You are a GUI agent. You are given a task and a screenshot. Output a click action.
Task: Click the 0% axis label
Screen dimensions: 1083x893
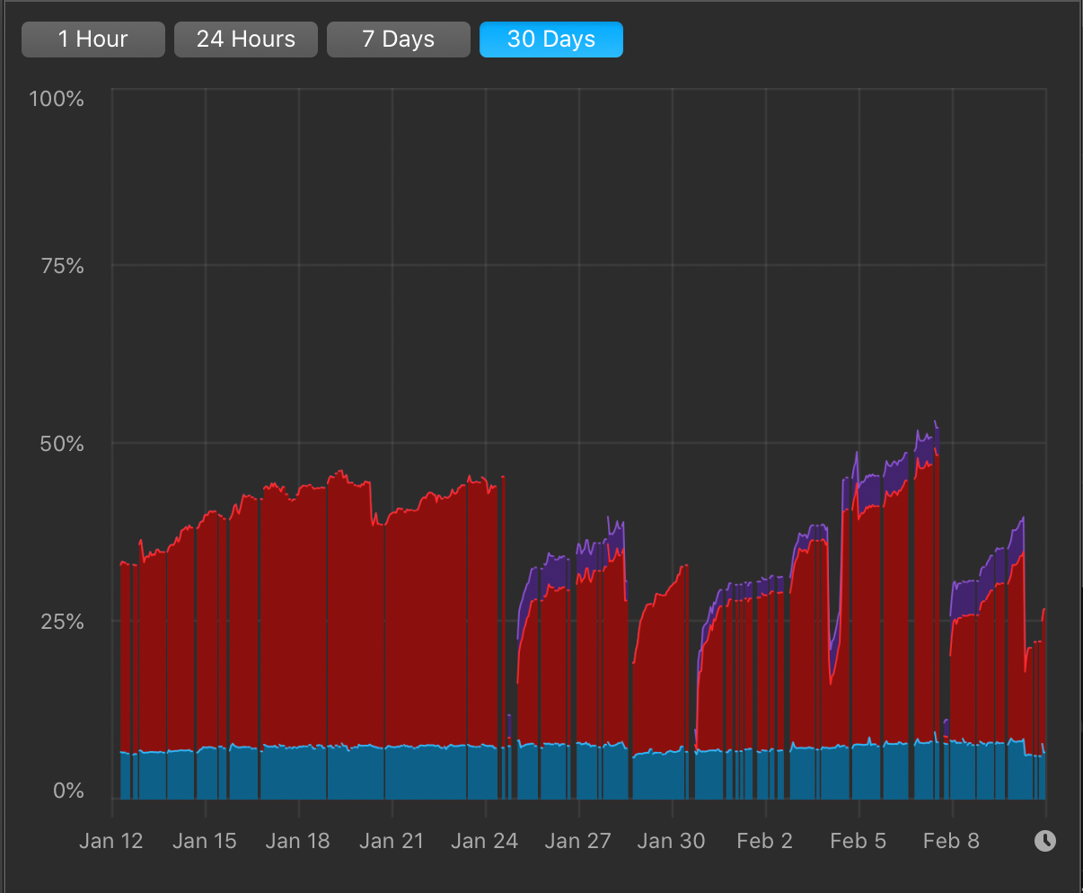[x=68, y=791]
